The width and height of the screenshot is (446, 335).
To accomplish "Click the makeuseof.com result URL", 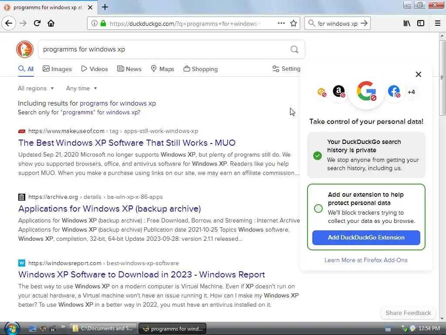I will pyautogui.click(x=113, y=131).
